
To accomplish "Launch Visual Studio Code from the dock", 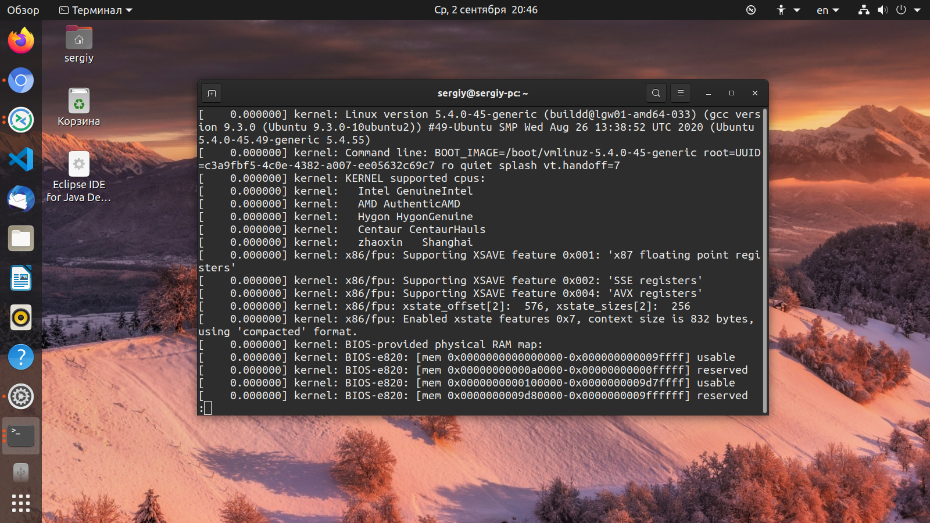I will pos(21,159).
